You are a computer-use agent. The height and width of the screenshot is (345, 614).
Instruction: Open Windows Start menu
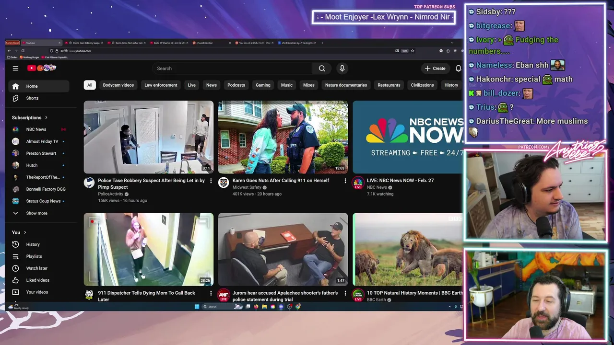[x=197, y=307]
